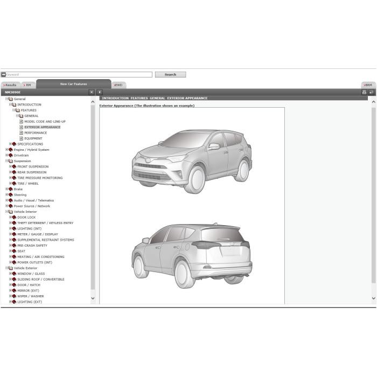
Task: Click the DOOR LOCK book icon
Action: [x=14, y=218]
